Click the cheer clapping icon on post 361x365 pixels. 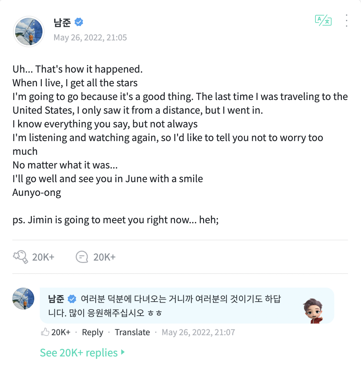pos(21,257)
